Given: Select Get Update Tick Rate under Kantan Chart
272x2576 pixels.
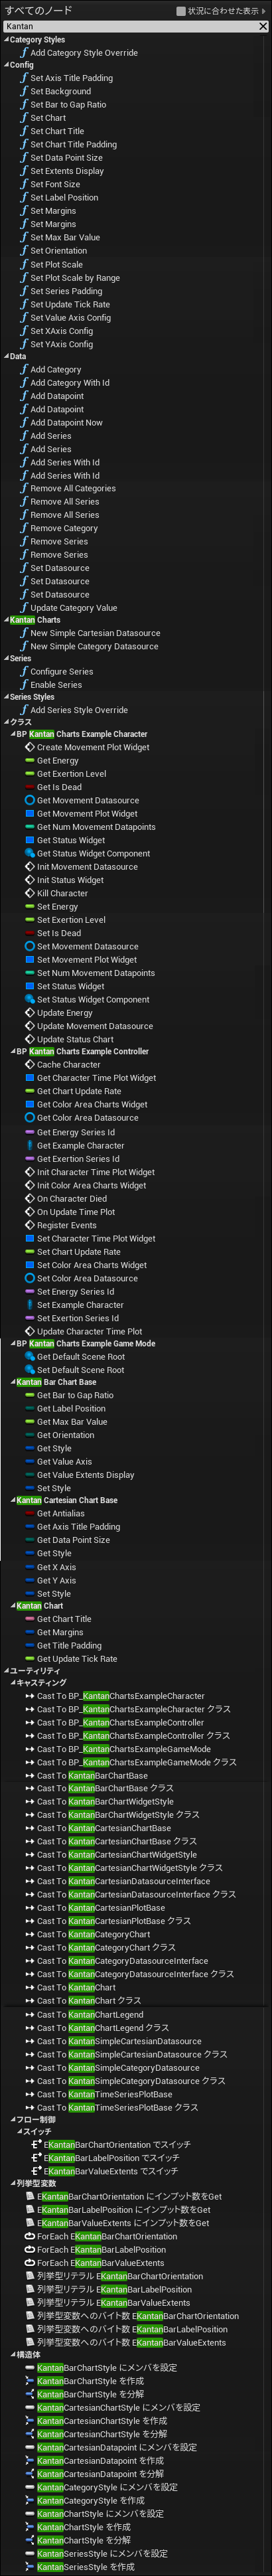Looking at the screenshot, I should [x=77, y=1659].
